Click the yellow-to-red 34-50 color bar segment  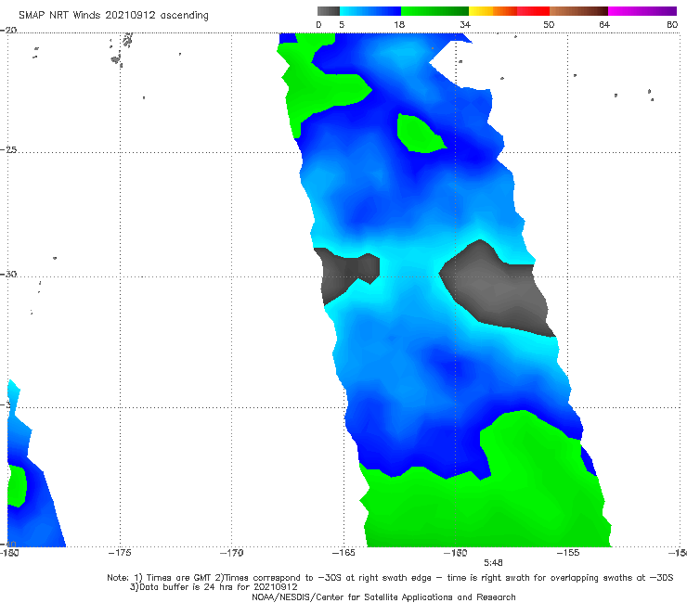click(509, 11)
